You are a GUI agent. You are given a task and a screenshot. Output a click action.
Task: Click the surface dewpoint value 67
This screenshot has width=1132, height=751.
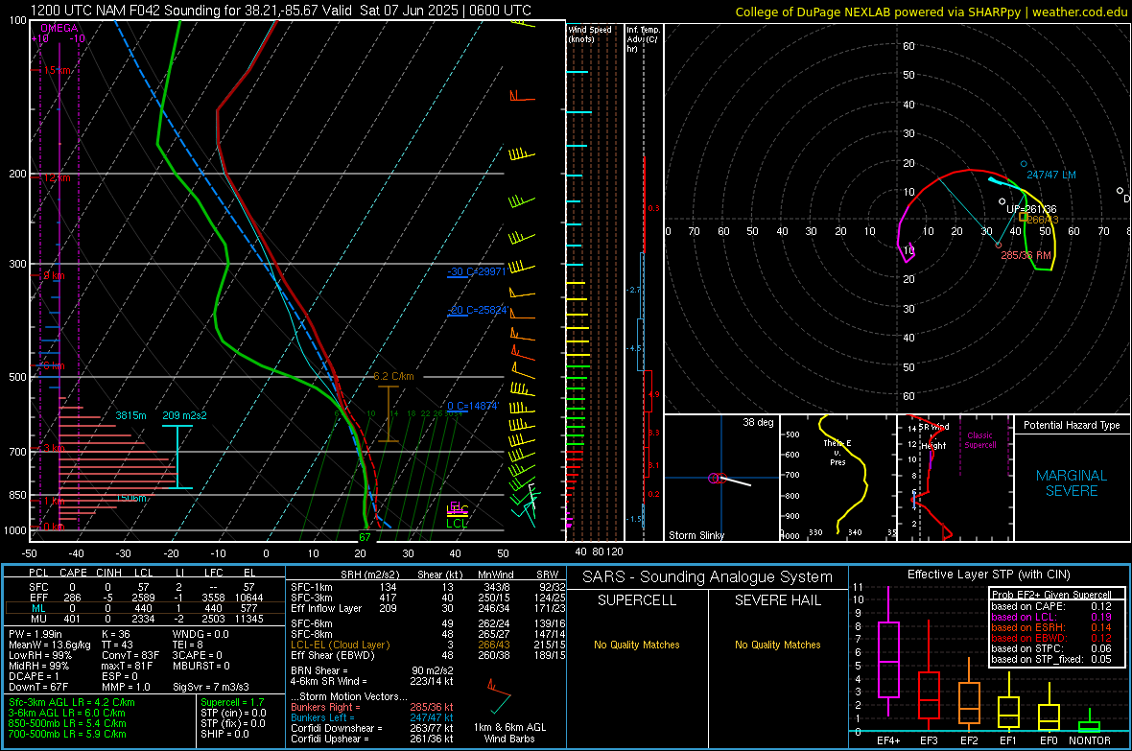[365, 536]
